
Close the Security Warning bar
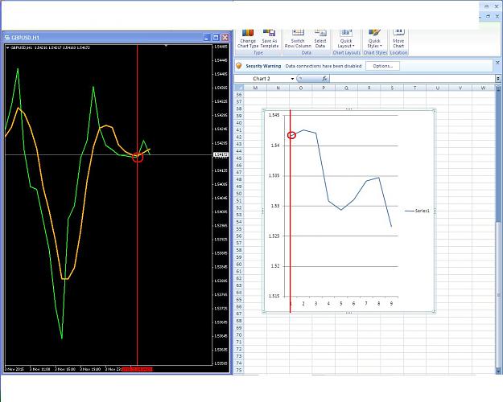pyautogui.click(x=497, y=63)
